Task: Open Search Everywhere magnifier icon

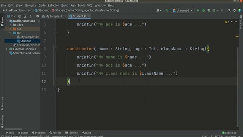Action: (x=229, y=10)
